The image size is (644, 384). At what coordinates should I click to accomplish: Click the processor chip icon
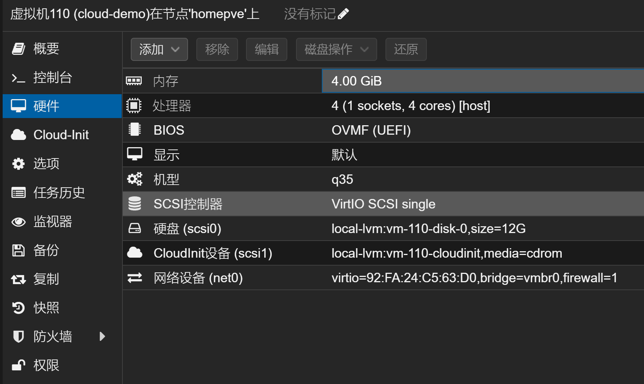point(134,106)
